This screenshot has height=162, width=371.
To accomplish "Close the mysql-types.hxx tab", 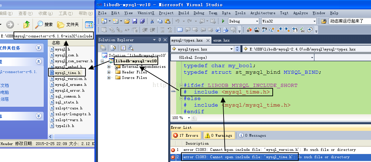I will click(208, 40).
